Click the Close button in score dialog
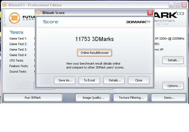This screenshot has height=132, width=189. pyautogui.click(x=139, y=80)
